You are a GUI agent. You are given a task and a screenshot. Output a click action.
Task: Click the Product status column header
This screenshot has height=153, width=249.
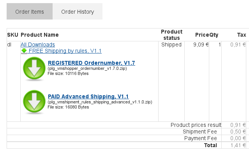point(171,35)
